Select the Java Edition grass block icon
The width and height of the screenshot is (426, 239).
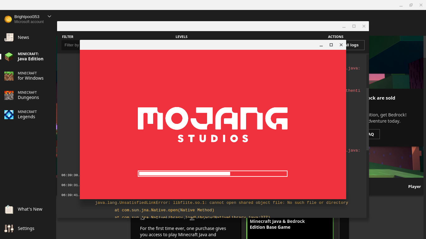coord(9,57)
